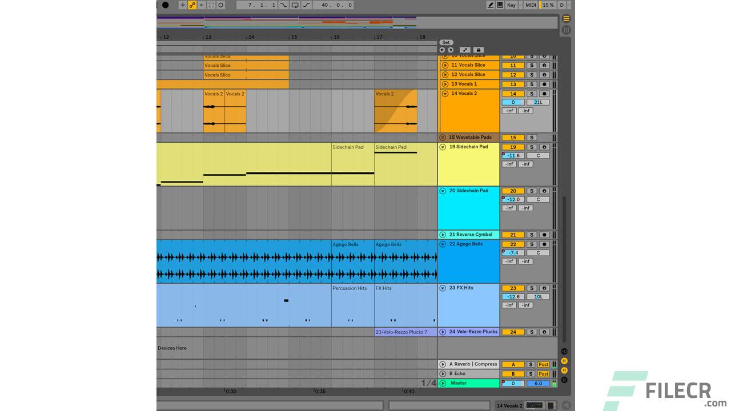Collapse the 14 Vocals 2 track
This screenshot has height=411, width=731.
click(445, 94)
